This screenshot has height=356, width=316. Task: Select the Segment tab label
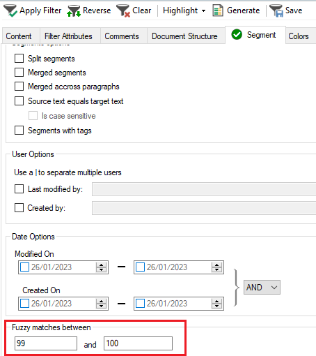tap(261, 35)
